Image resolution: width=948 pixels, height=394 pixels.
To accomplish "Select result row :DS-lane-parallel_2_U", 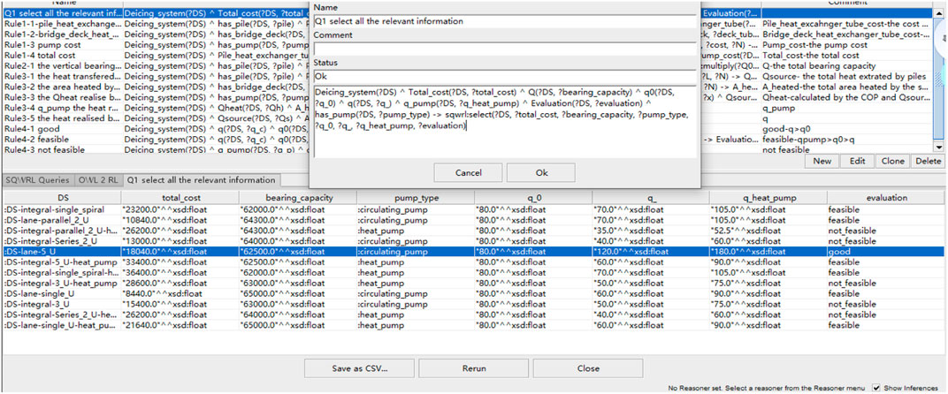I will coord(473,220).
